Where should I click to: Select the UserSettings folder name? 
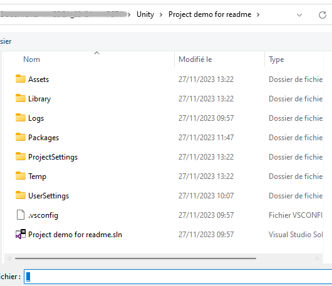[x=49, y=196]
